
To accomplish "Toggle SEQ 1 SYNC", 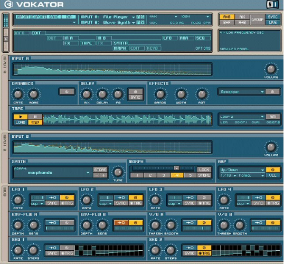I will (52, 253).
